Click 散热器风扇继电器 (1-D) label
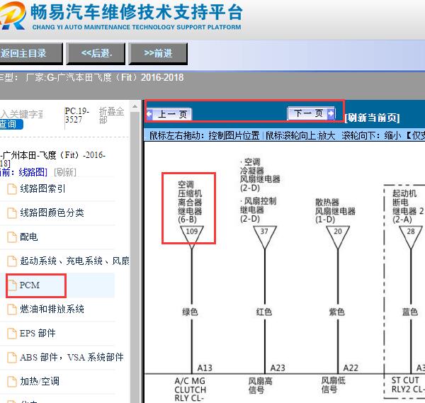The image size is (425, 403). pos(335,211)
